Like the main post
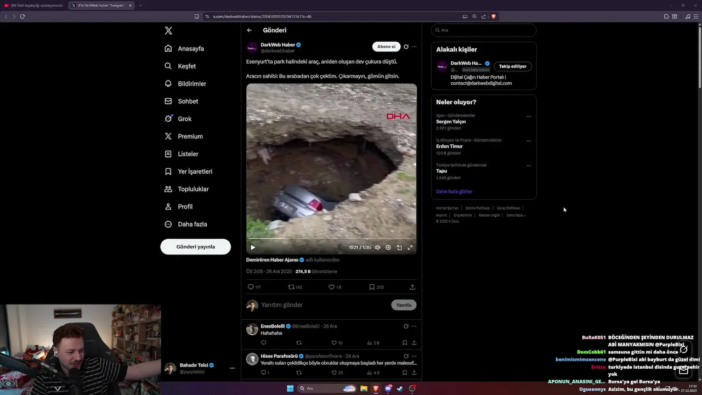 click(x=335, y=287)
